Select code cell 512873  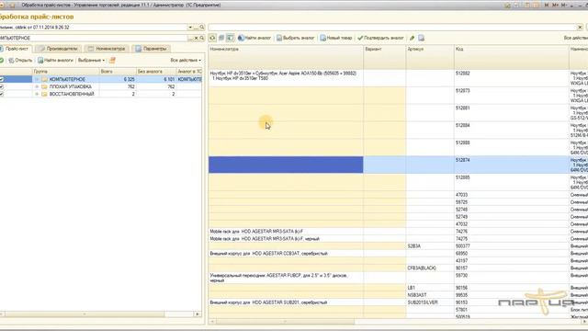coord(511,96)
